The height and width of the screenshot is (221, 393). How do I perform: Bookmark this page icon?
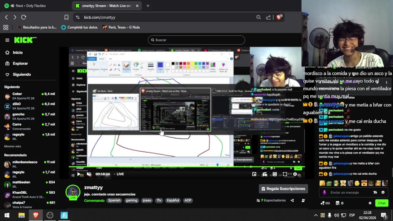tap(66, 17)
